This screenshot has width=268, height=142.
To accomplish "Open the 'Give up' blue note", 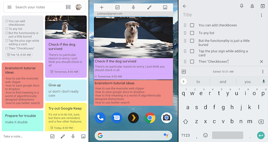I will click(66, 90).
